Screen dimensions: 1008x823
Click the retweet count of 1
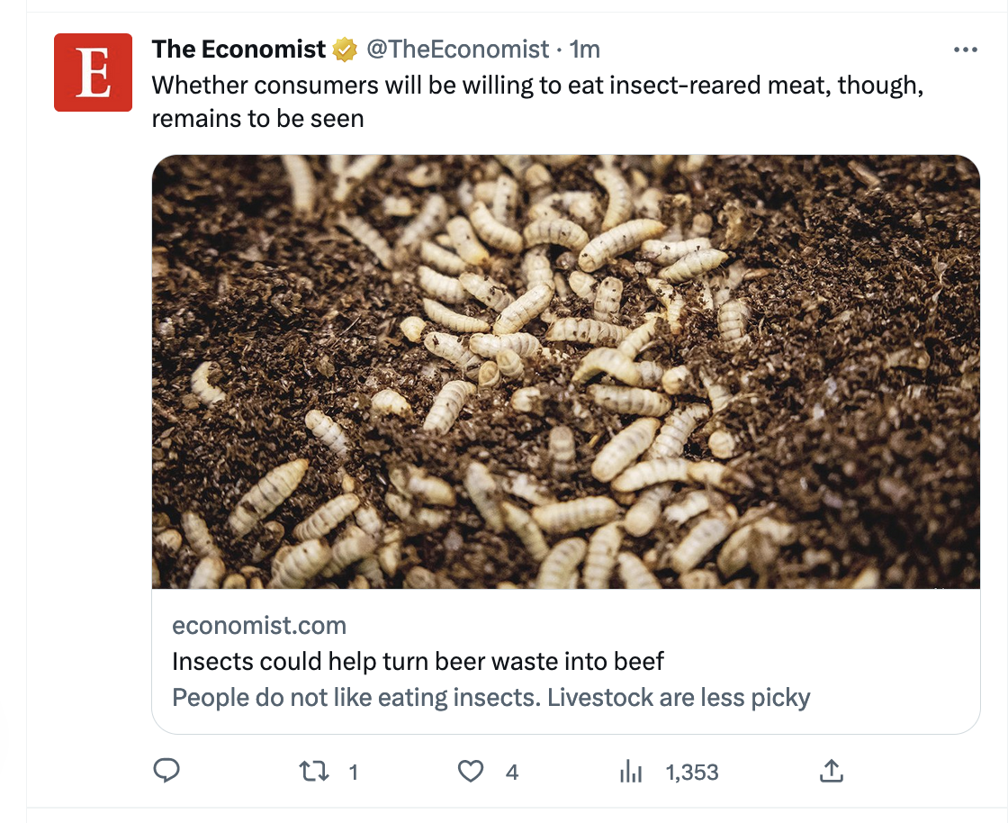354,772
